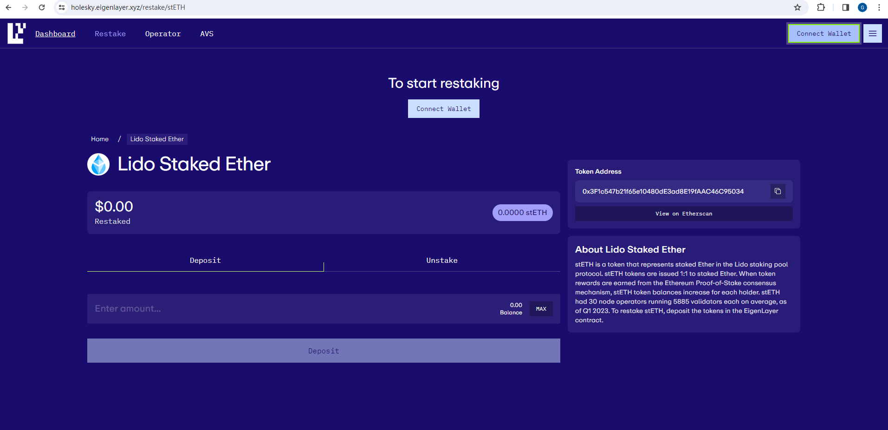Go to the Operator nav item

[x=163, y=33]
